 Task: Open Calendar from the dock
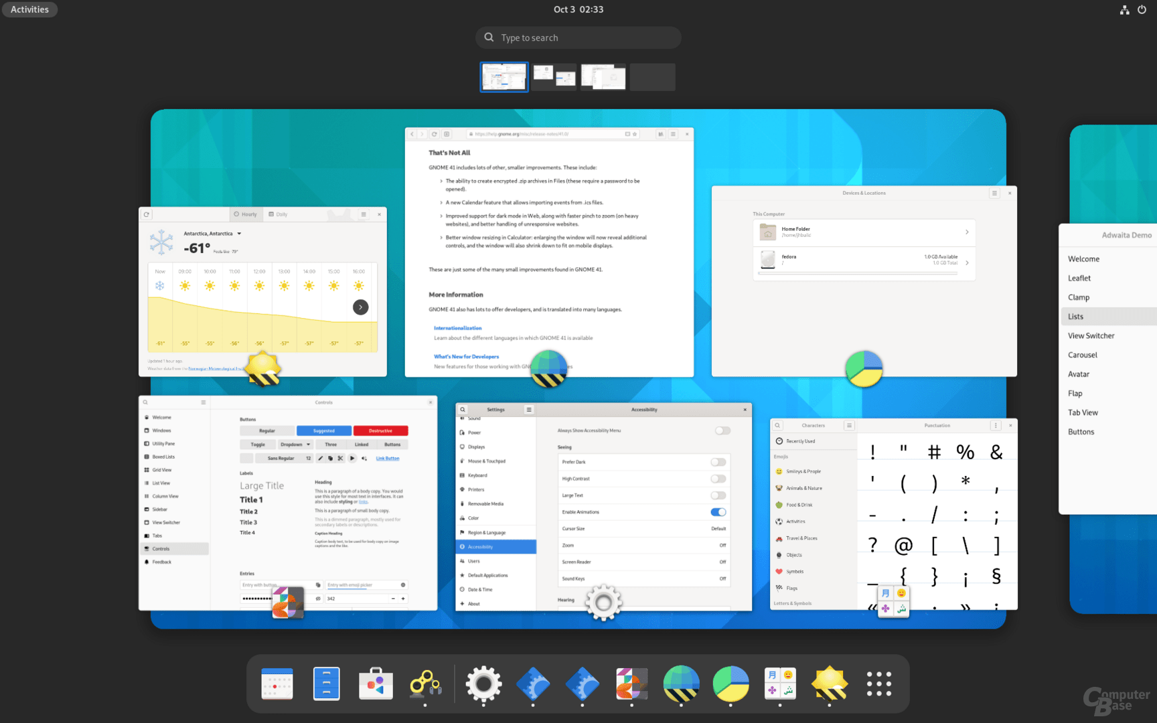click(x=277, y=684)
